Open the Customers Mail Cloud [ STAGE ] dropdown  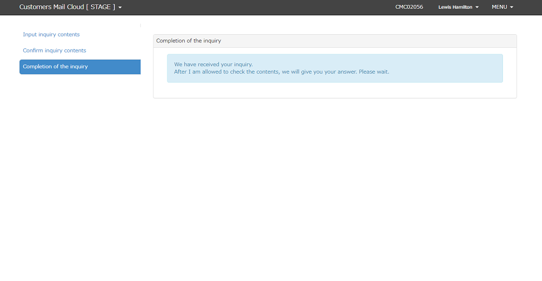coord(70,7)
